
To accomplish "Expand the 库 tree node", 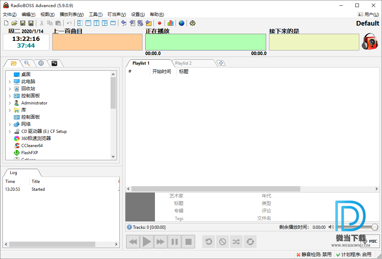I will point(10,110).
